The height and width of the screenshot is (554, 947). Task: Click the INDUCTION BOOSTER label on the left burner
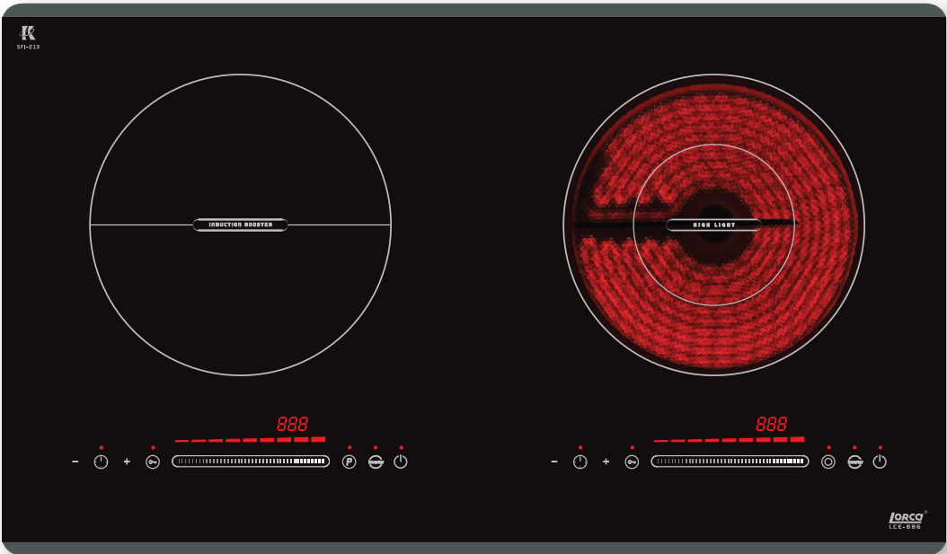241,224
